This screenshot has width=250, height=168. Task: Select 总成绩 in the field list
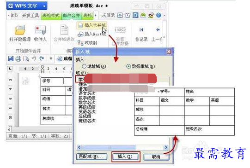pos(85,116)
